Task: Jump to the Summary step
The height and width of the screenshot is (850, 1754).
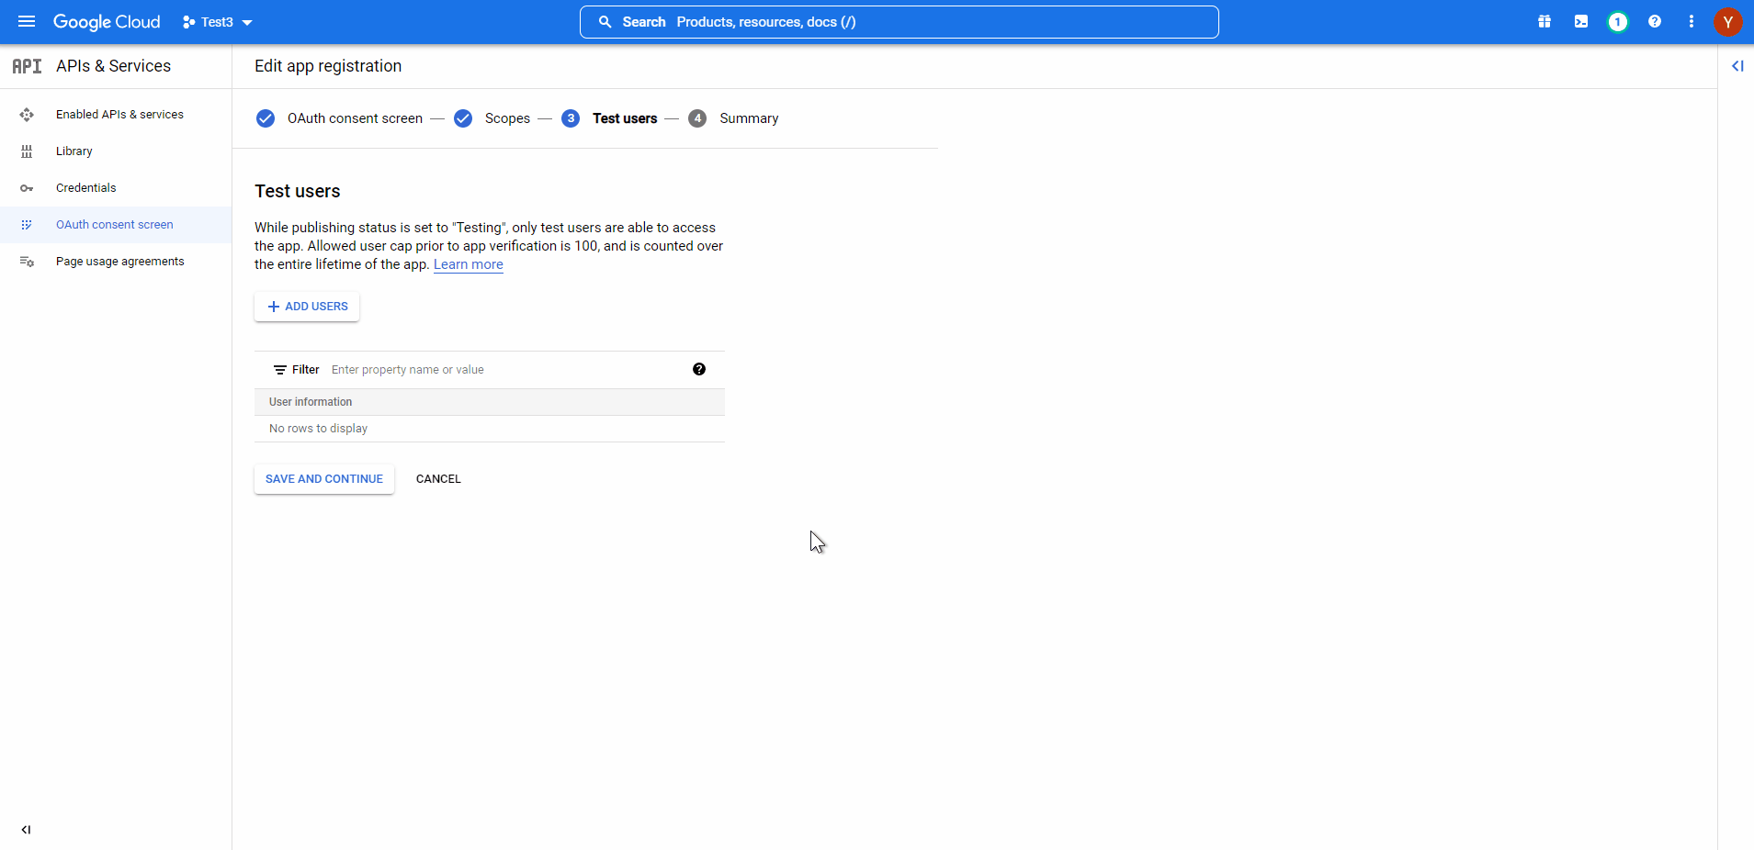Action: click(748, 118)
